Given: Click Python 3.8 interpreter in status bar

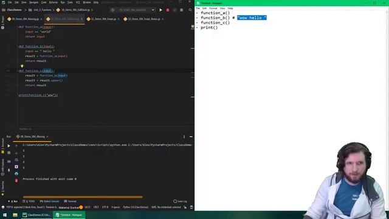Looking at the screenshot, I should pyautogui.click(x=136, y=207).
